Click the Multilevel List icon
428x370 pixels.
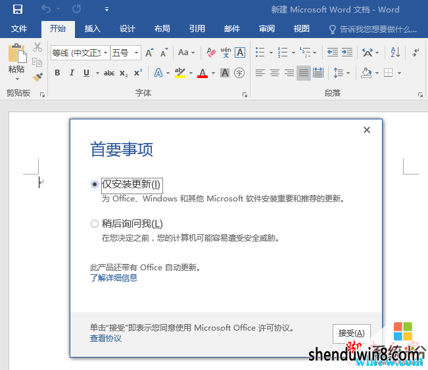click(x=305, y=52)
